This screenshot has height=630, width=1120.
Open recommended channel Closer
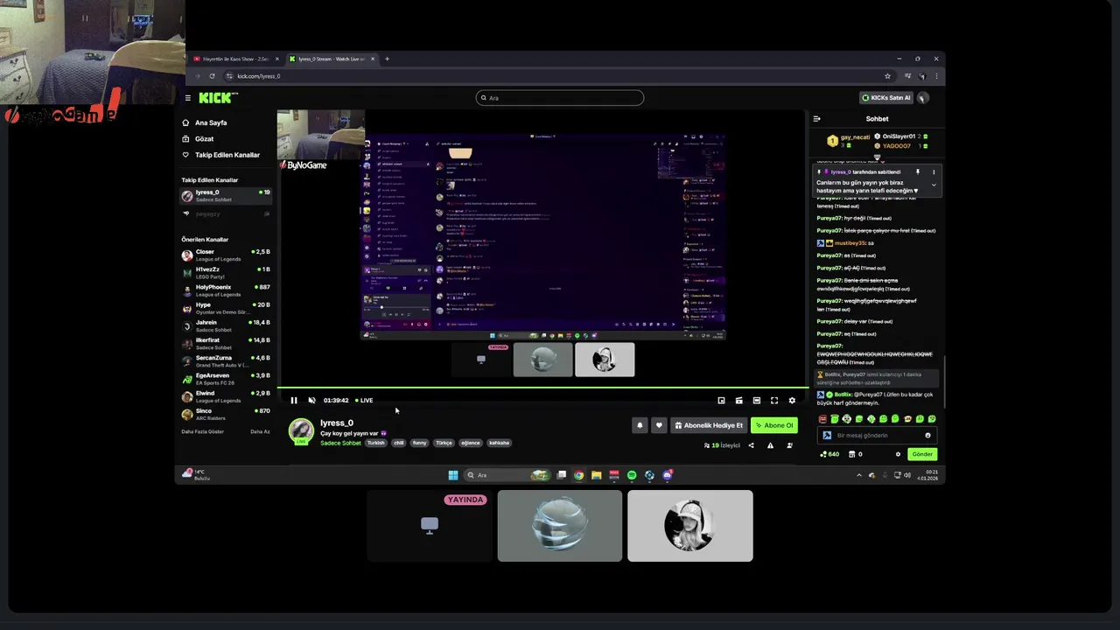(x=226, y=255)
